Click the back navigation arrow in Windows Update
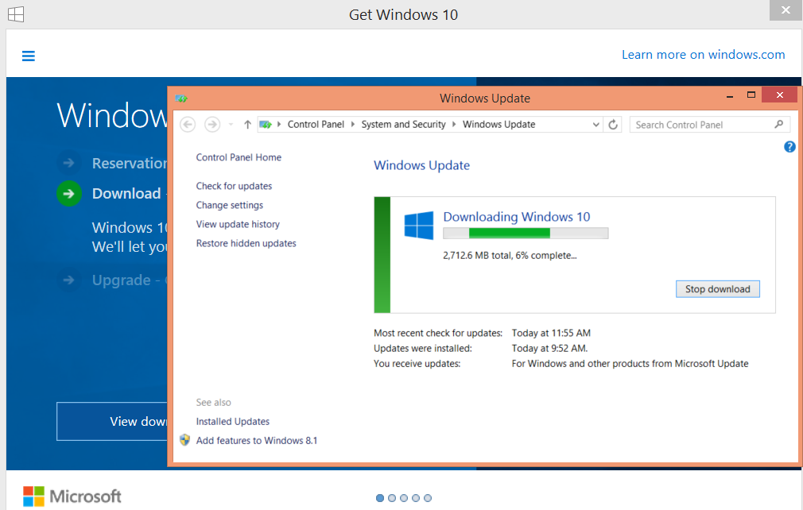The height and width of the screenshot is (510, 803). click(x=188, y=124)
